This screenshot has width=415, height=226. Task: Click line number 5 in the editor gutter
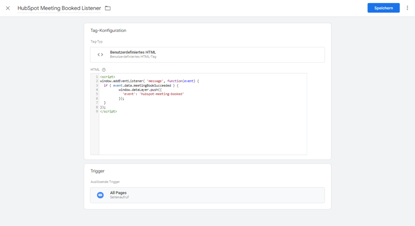(x=97, y=94)
